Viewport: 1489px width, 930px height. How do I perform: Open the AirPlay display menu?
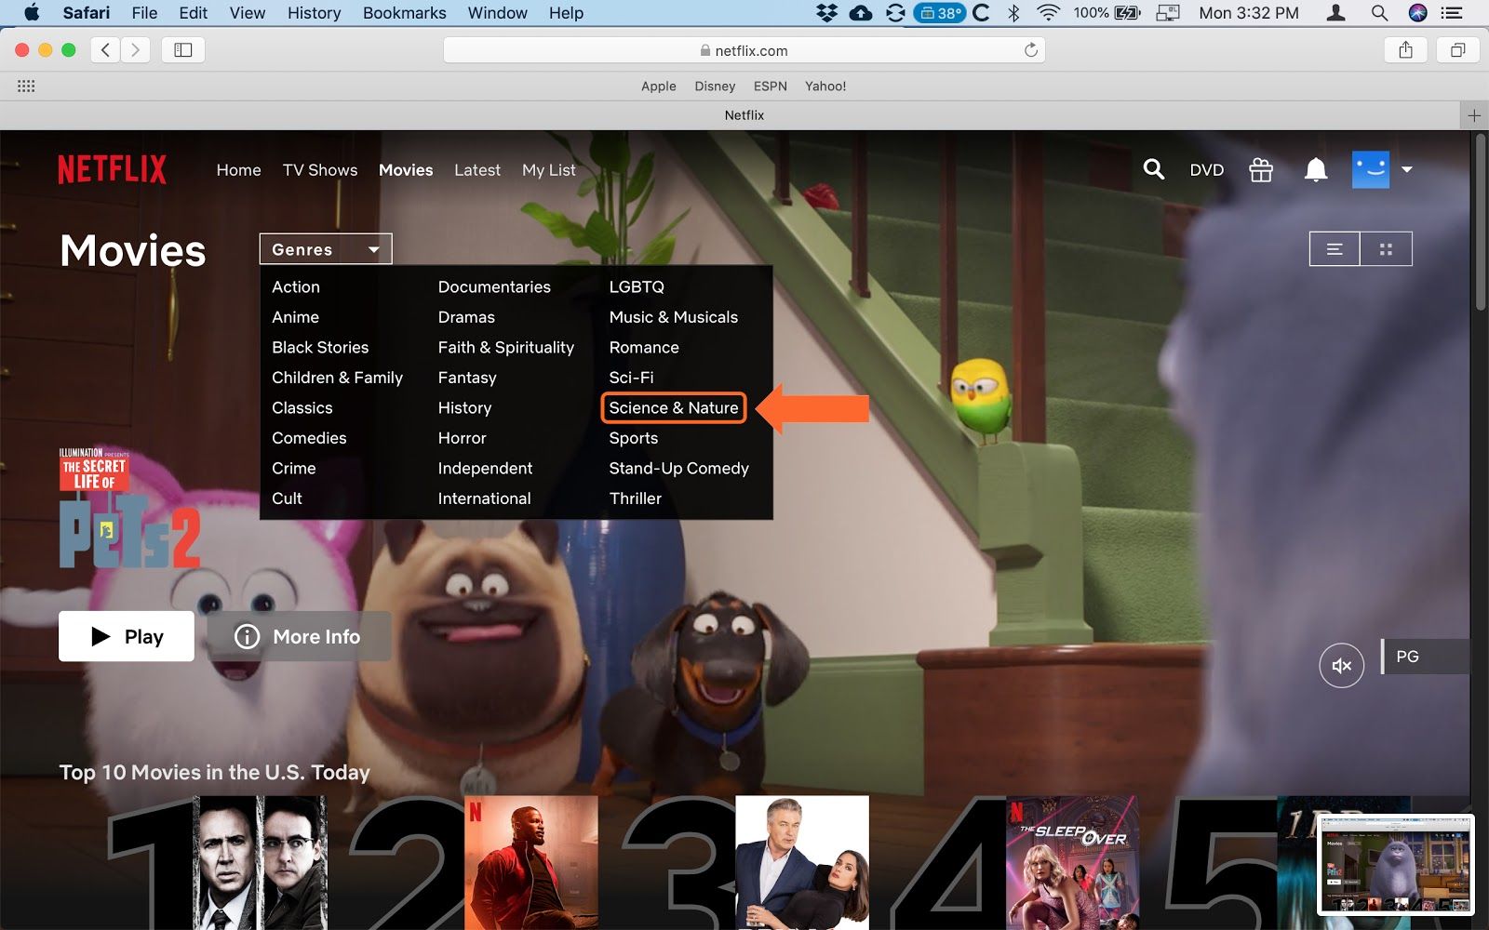coord(1168,13)
